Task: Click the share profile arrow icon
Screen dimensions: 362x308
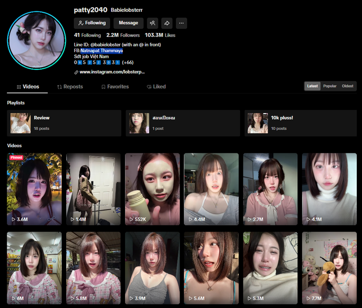Action: pos(167,23)
